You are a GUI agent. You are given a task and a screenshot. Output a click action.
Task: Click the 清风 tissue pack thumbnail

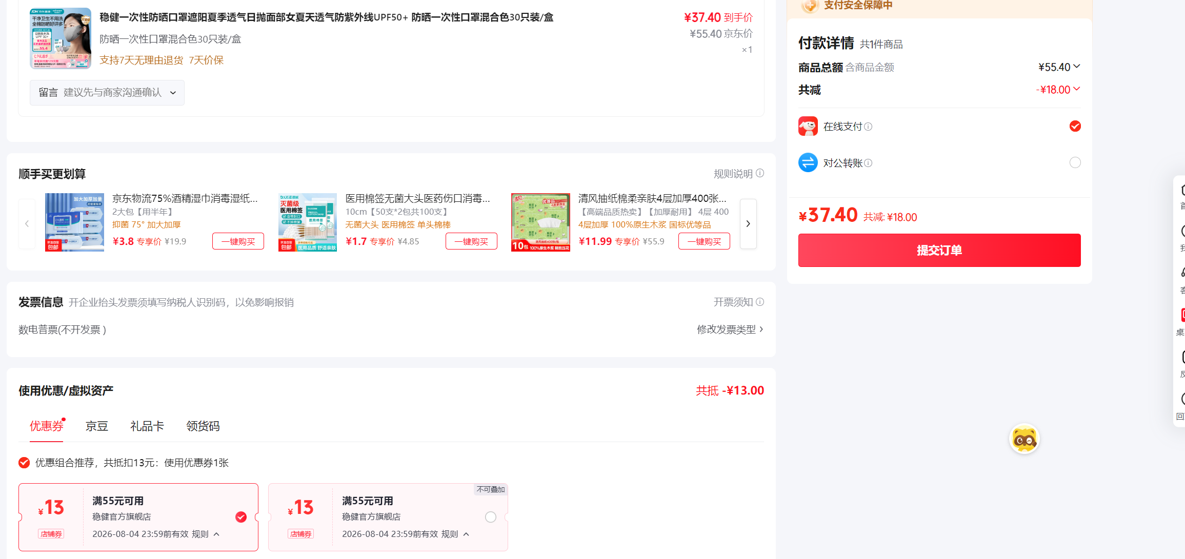click(x=540, y=222)
